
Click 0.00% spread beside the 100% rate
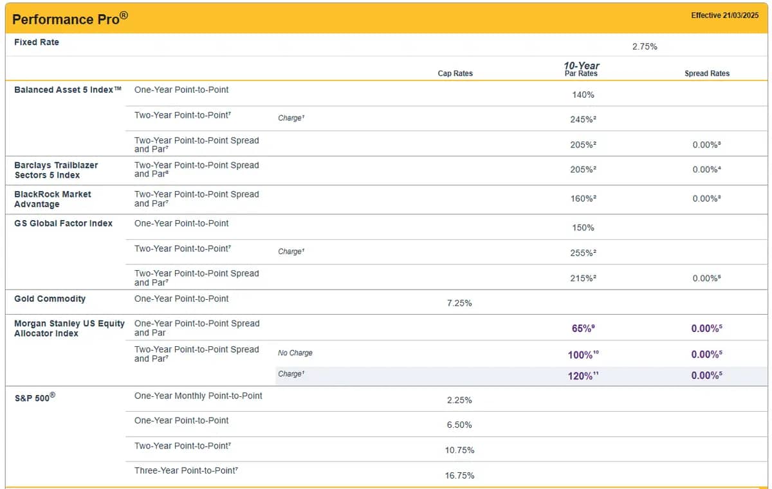pyautogui.click(x=706, y=355)
